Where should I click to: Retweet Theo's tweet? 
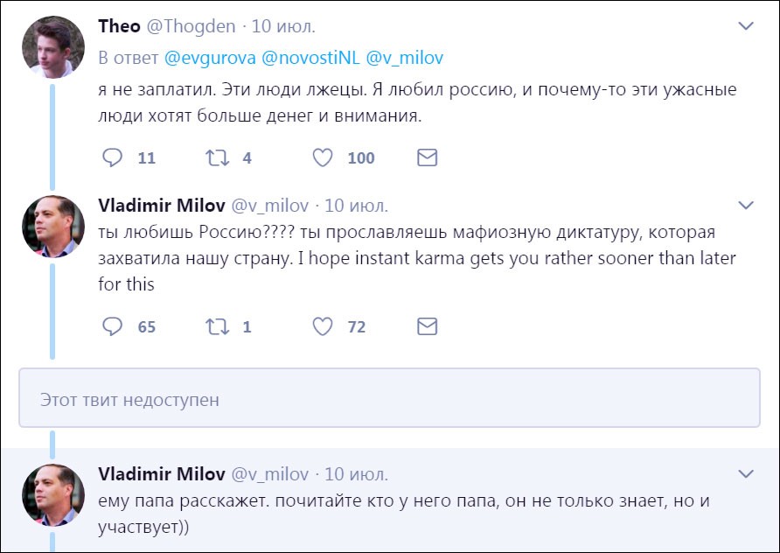216,157
